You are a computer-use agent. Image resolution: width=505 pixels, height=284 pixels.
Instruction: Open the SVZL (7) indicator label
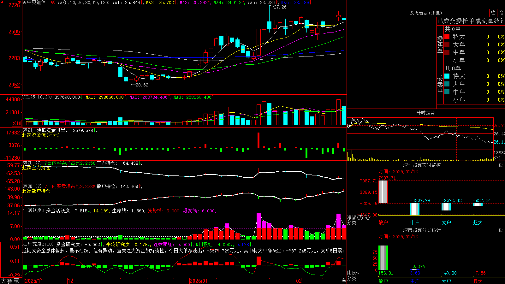coord(32,163)
